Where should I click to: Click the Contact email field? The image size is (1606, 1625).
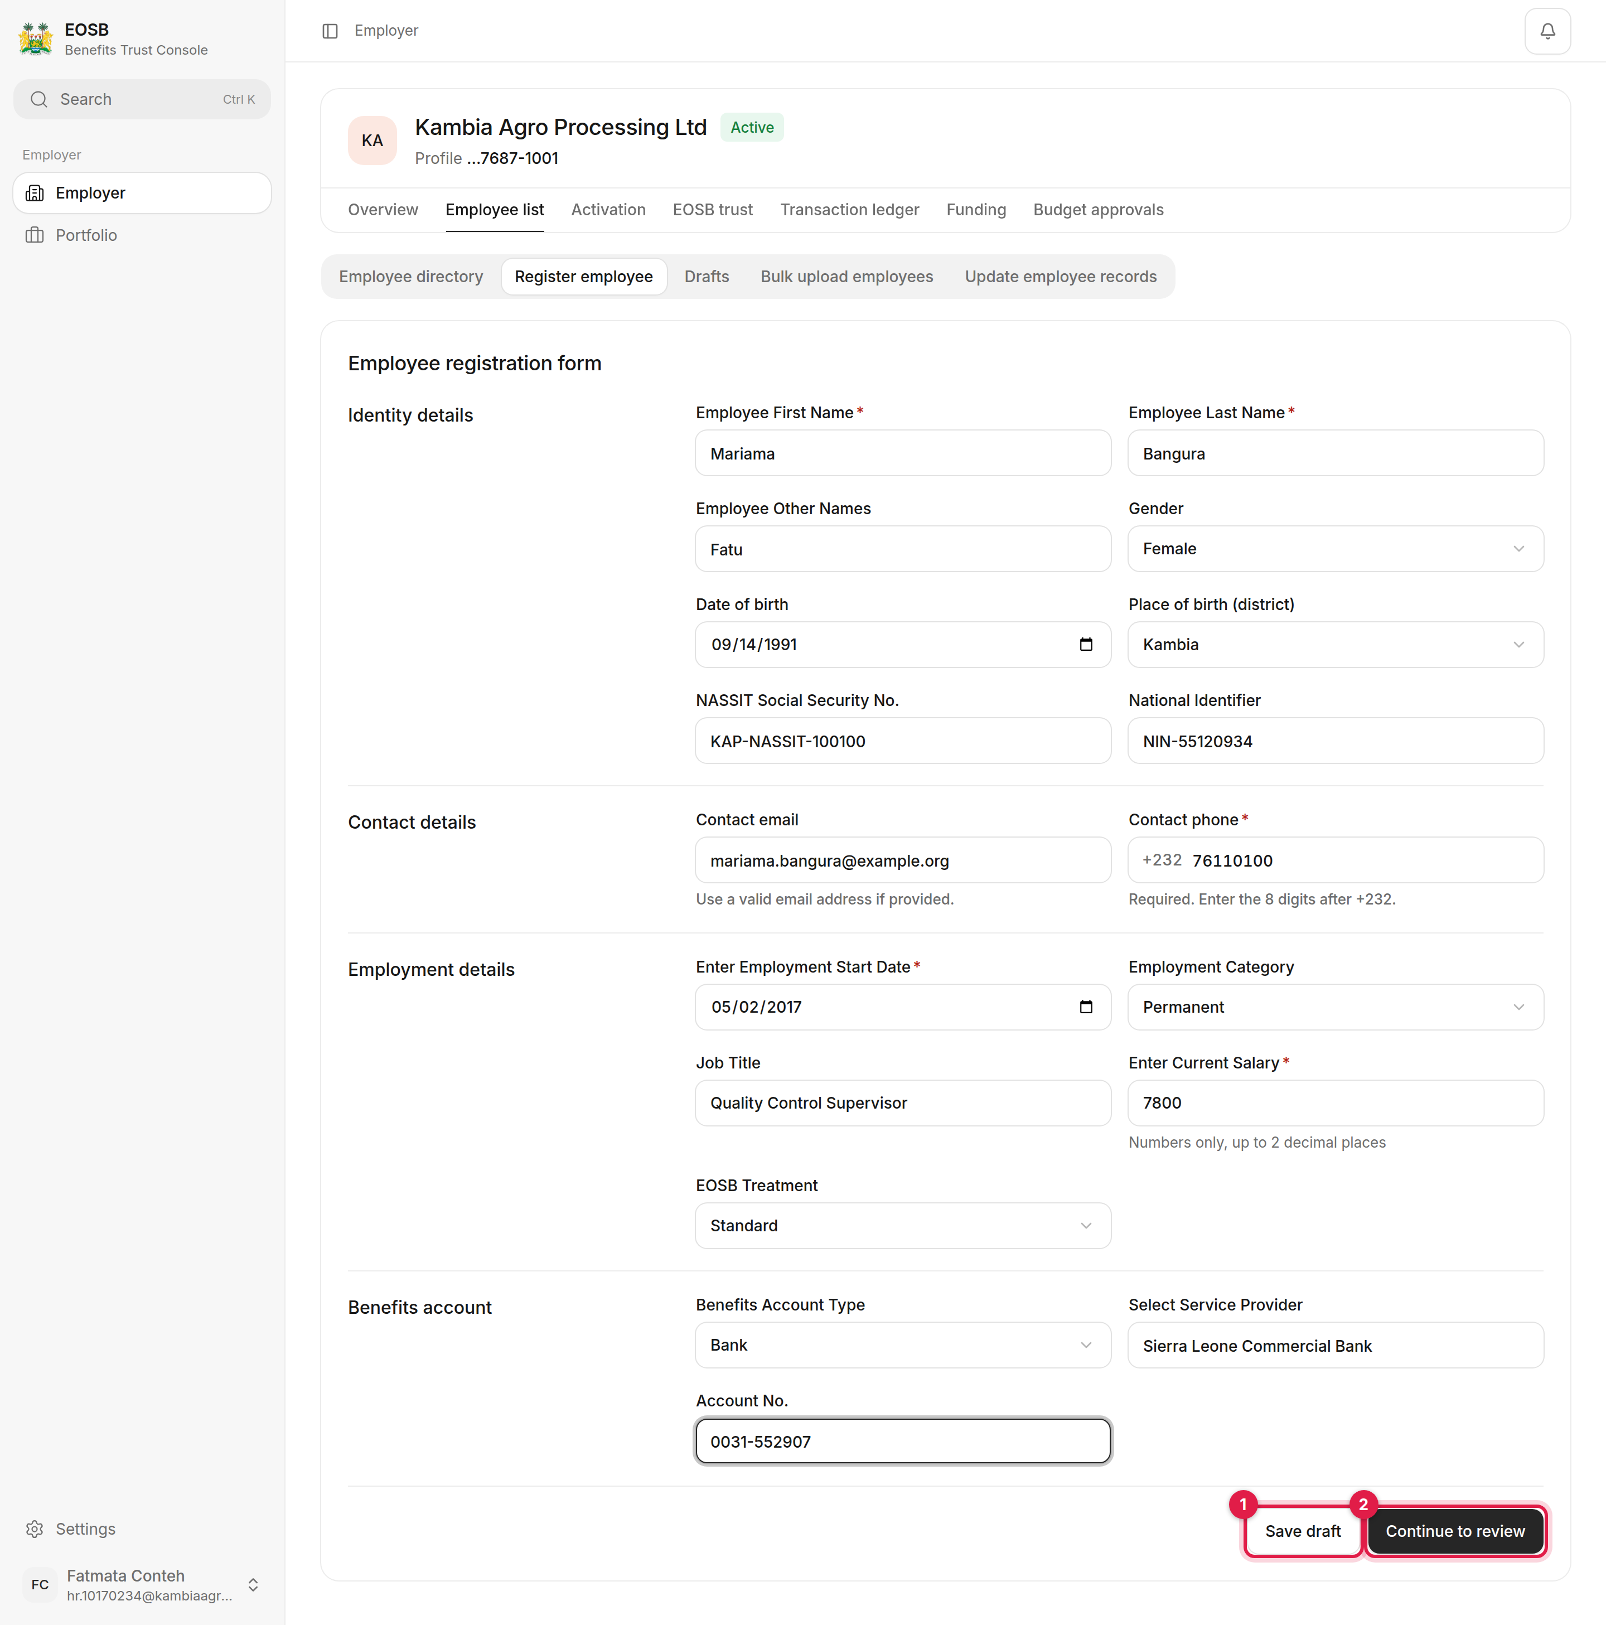903,860
